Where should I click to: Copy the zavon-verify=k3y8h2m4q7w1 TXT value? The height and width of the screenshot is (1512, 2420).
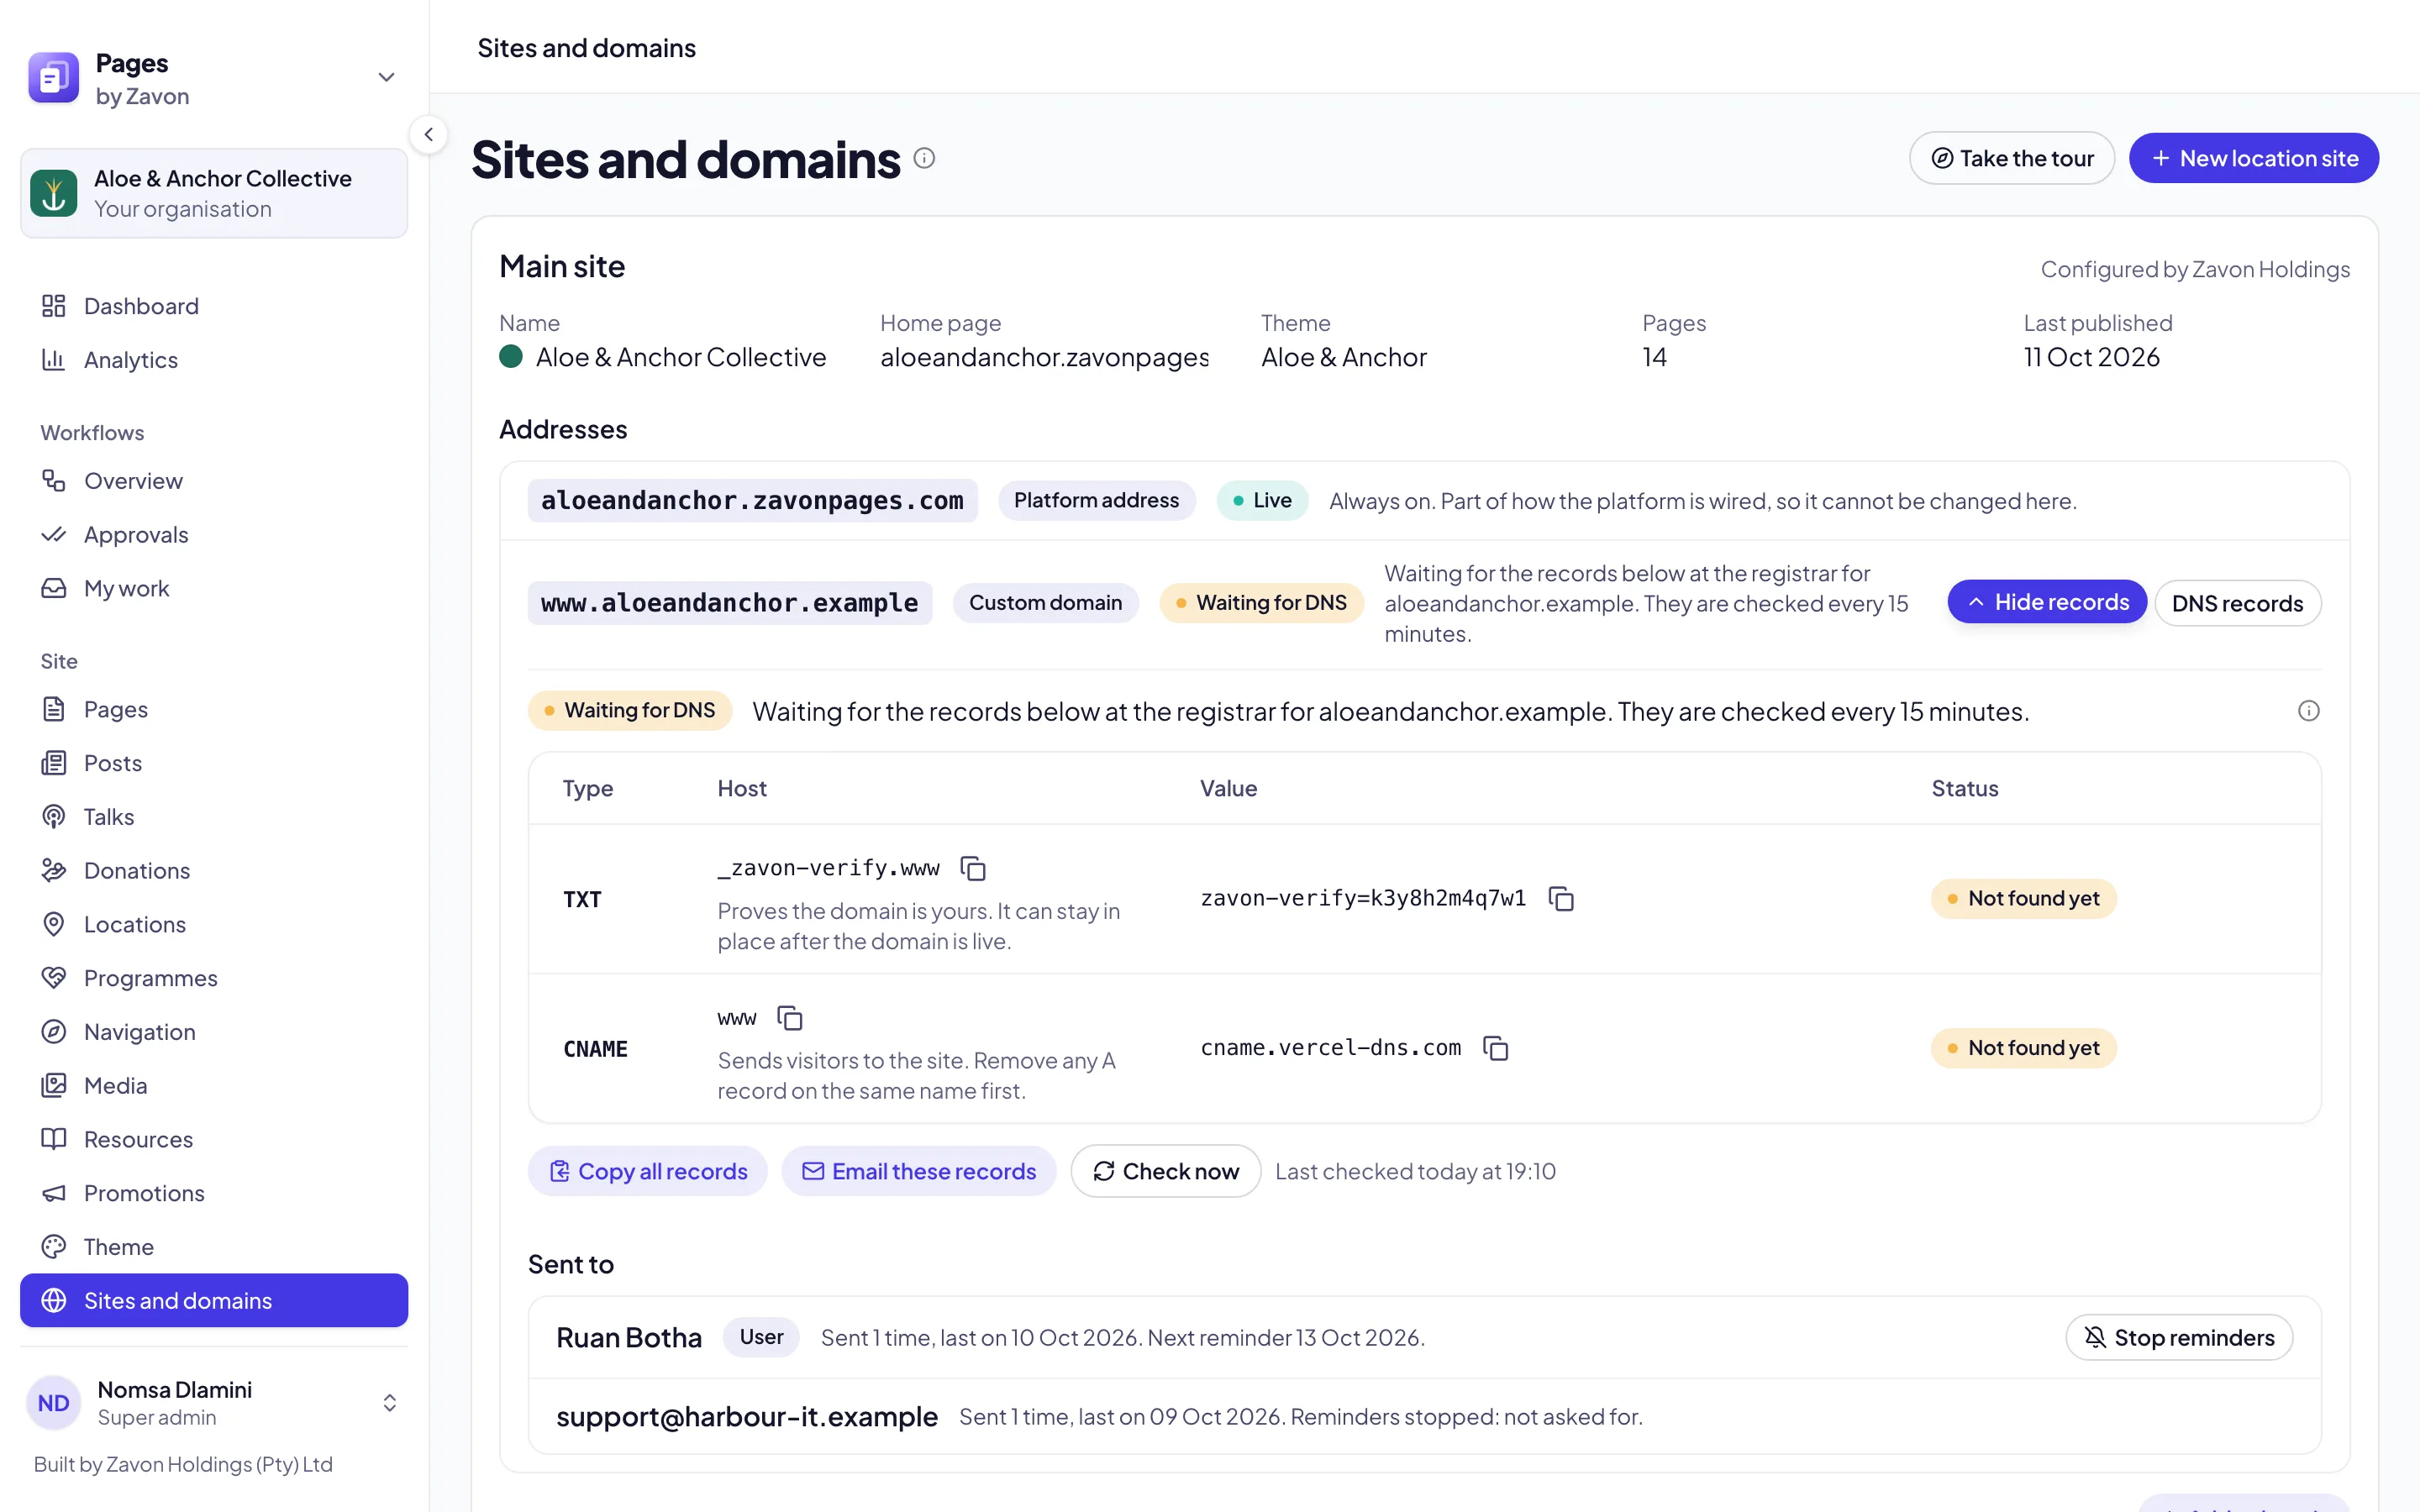[1561, 898]
